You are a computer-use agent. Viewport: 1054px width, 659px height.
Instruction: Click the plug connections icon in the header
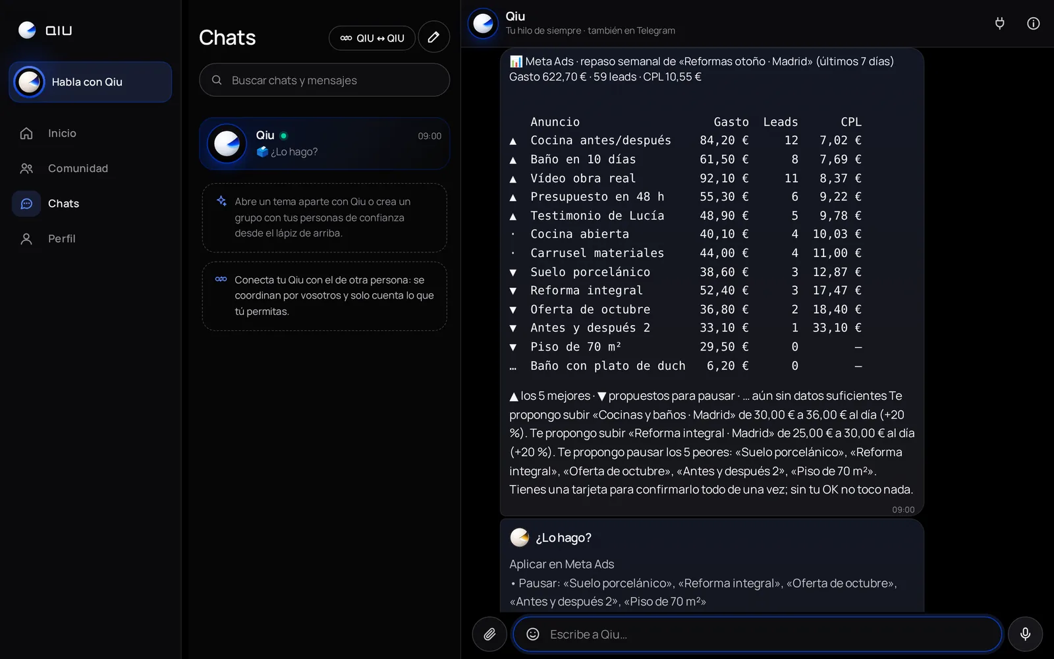pos(999,24)
